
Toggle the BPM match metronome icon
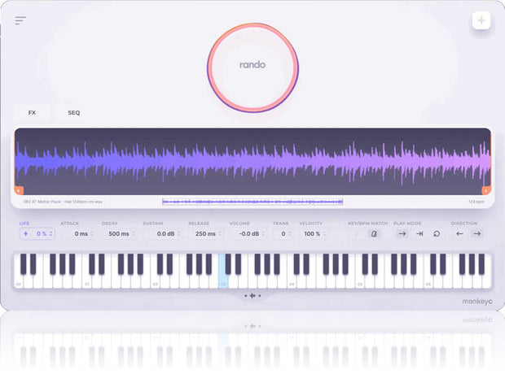click(x=374, y=234)
